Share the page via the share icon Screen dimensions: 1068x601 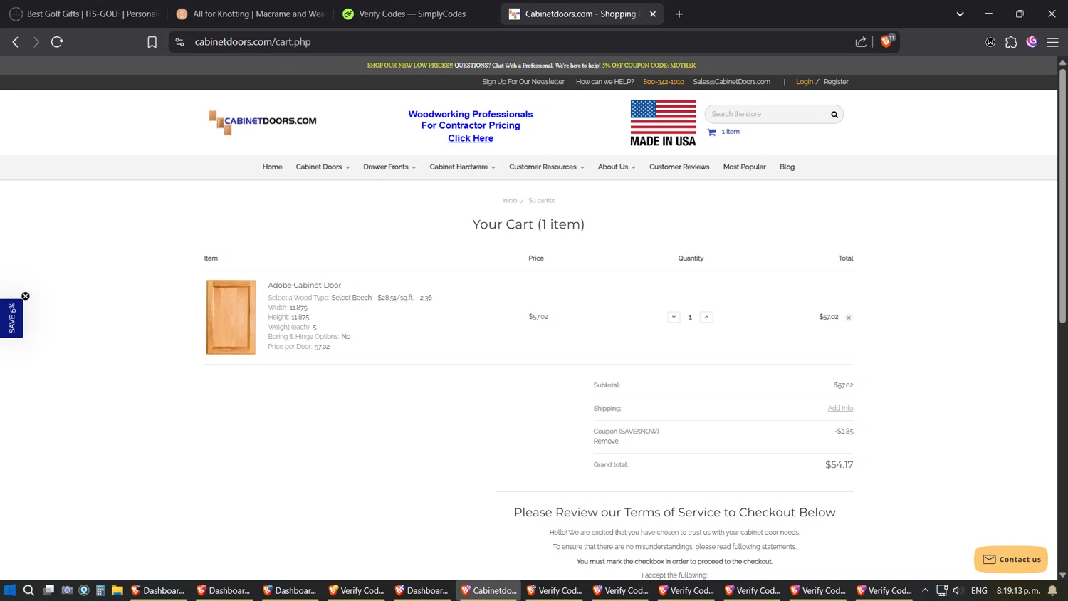(x=861, y=42)
